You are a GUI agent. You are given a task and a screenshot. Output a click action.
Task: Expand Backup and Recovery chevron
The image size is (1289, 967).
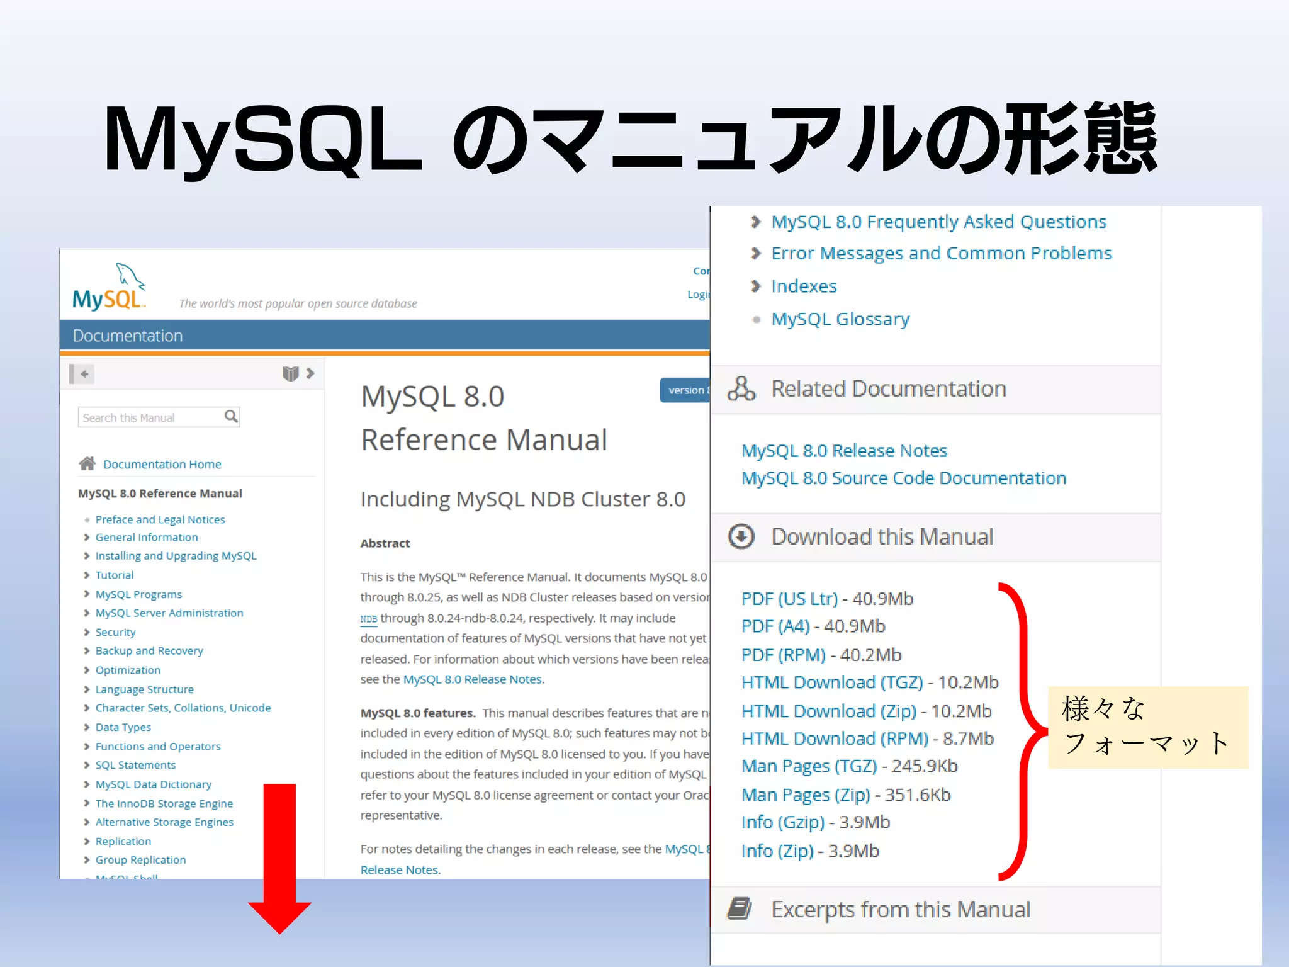(87, 651)
